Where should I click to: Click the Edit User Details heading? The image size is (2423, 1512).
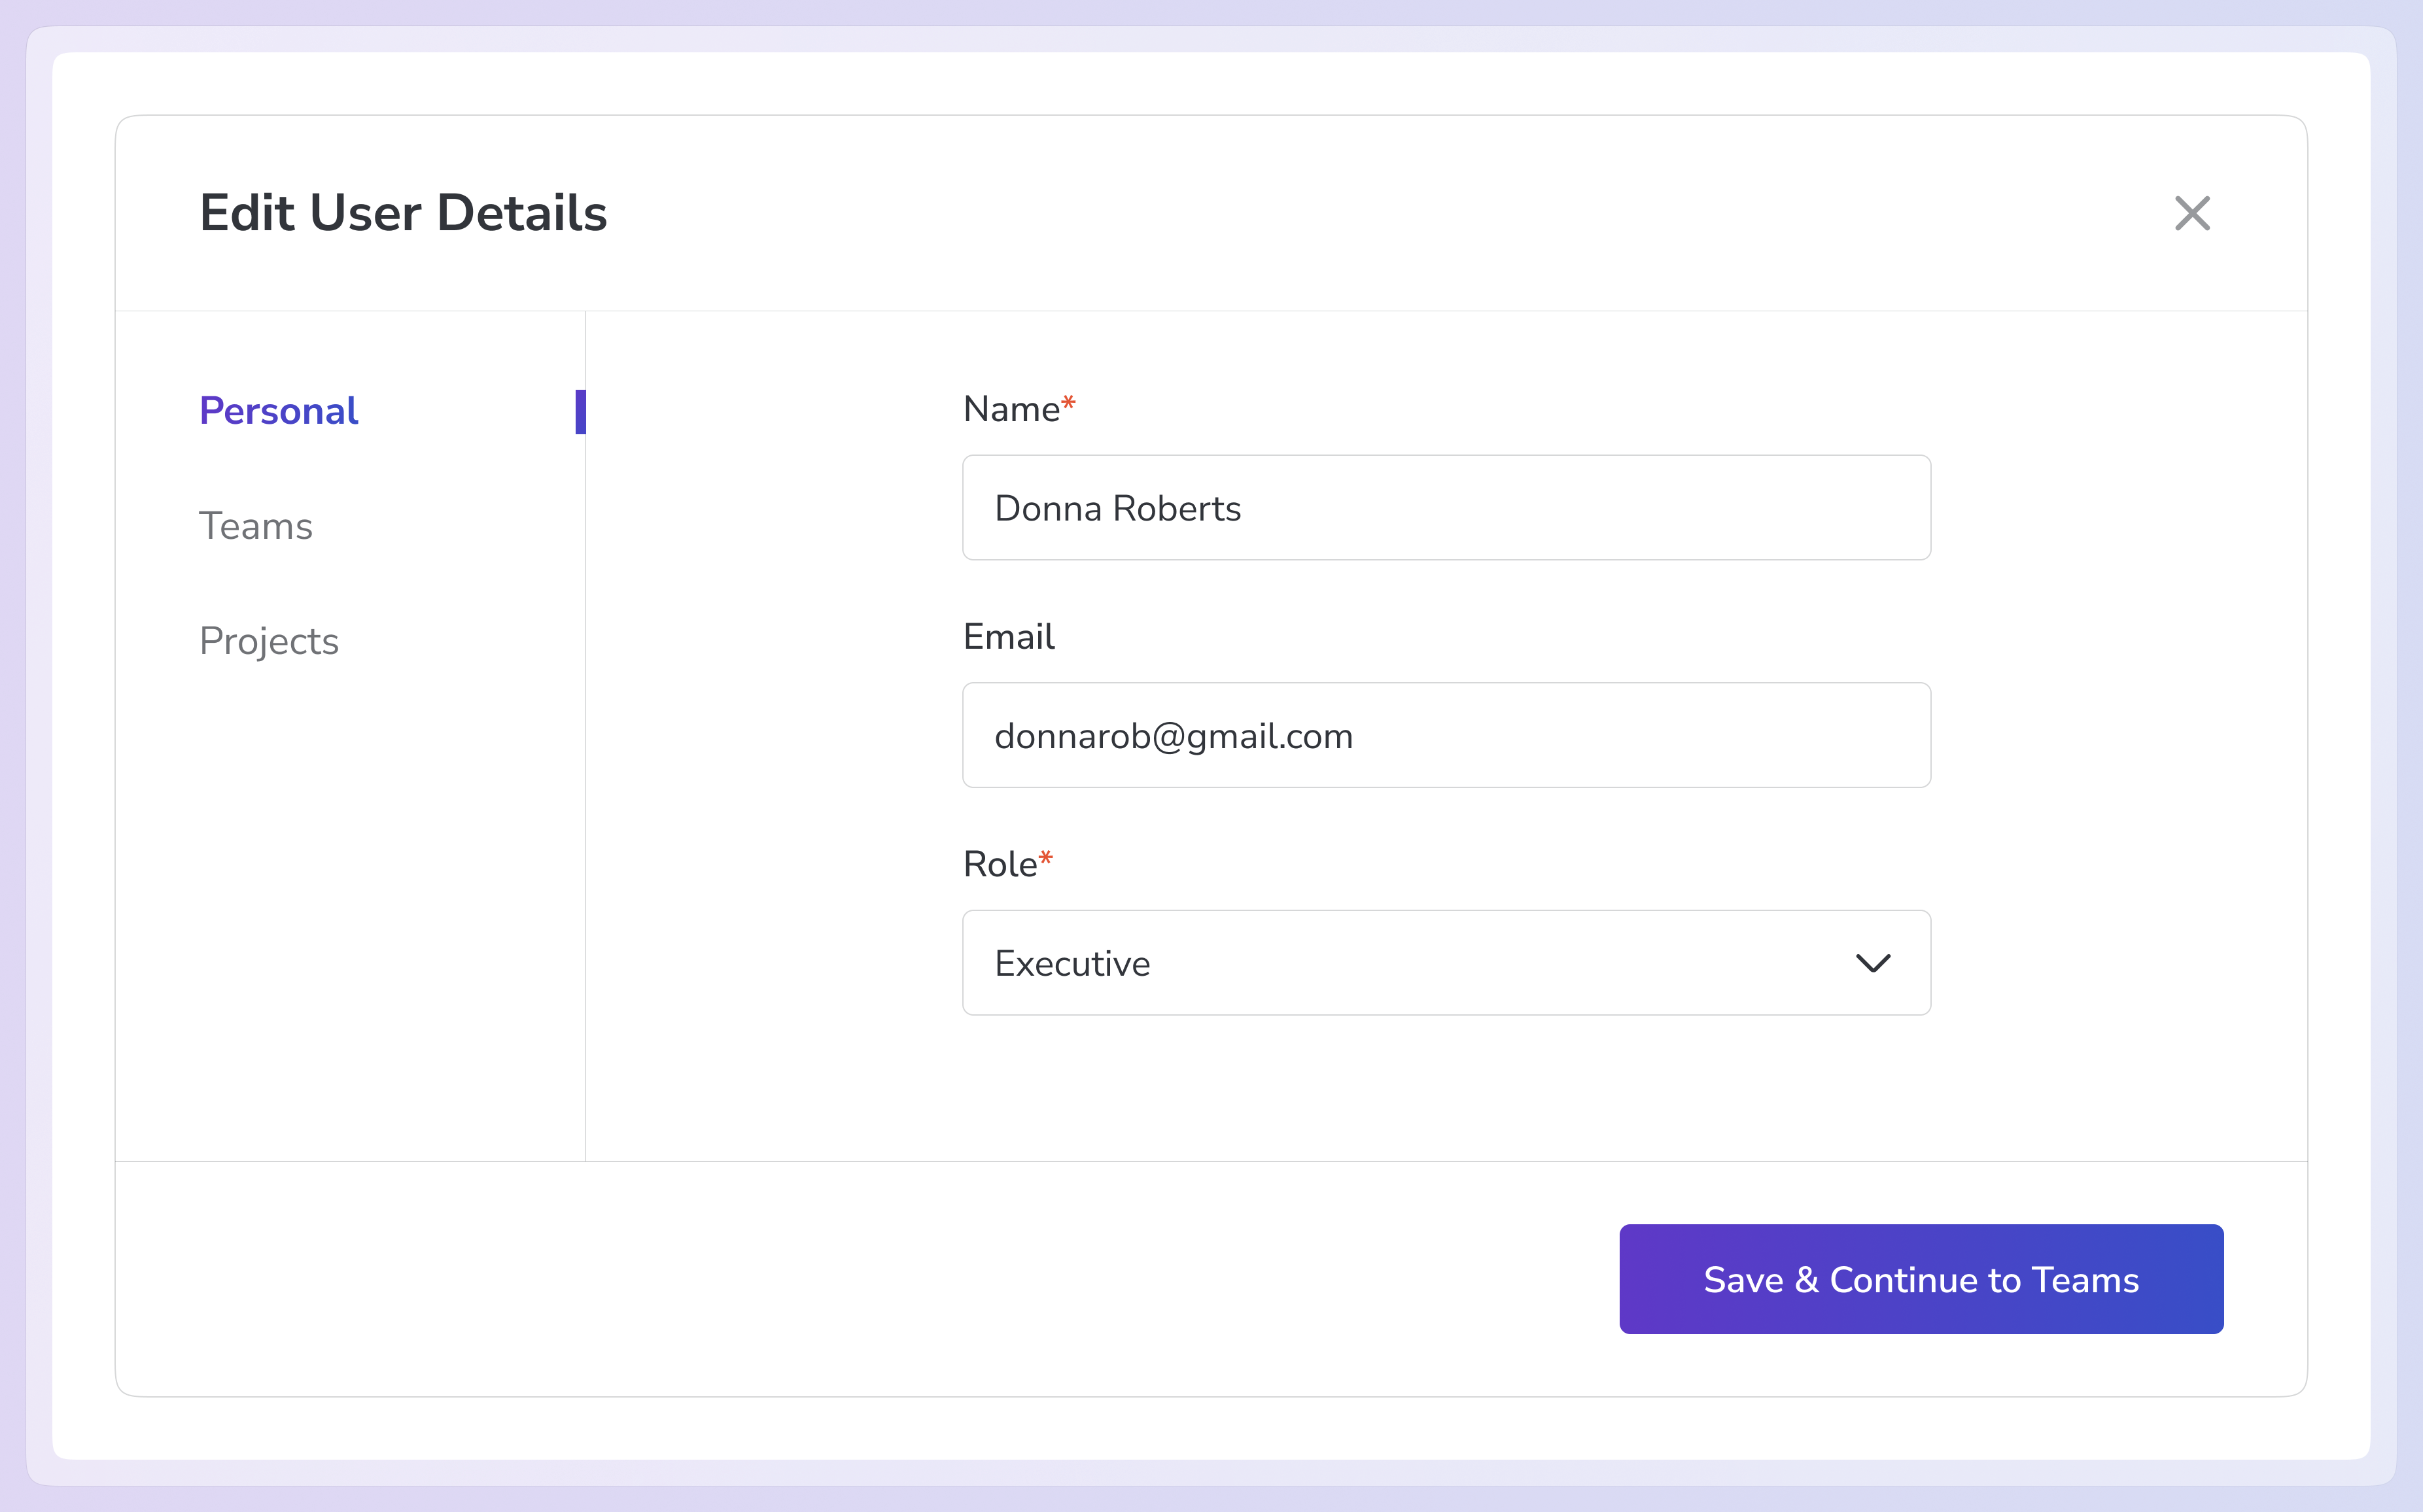pos(403,213)
